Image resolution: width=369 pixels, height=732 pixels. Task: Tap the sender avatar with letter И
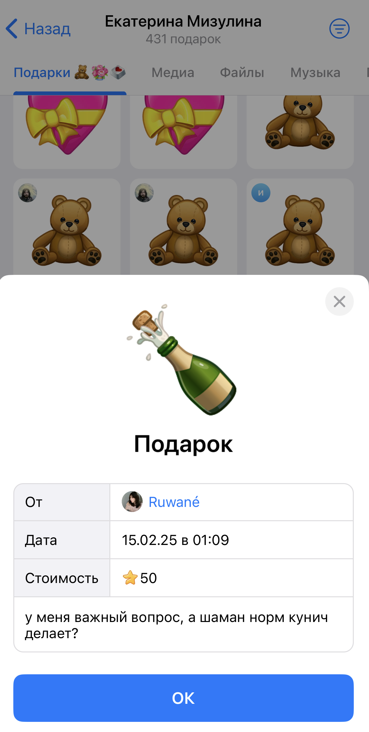[261, 193]
